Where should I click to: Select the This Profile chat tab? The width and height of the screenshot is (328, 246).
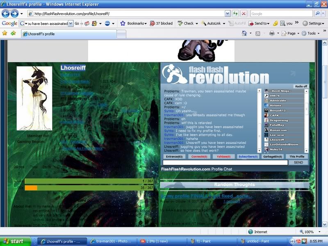[297, 157]
